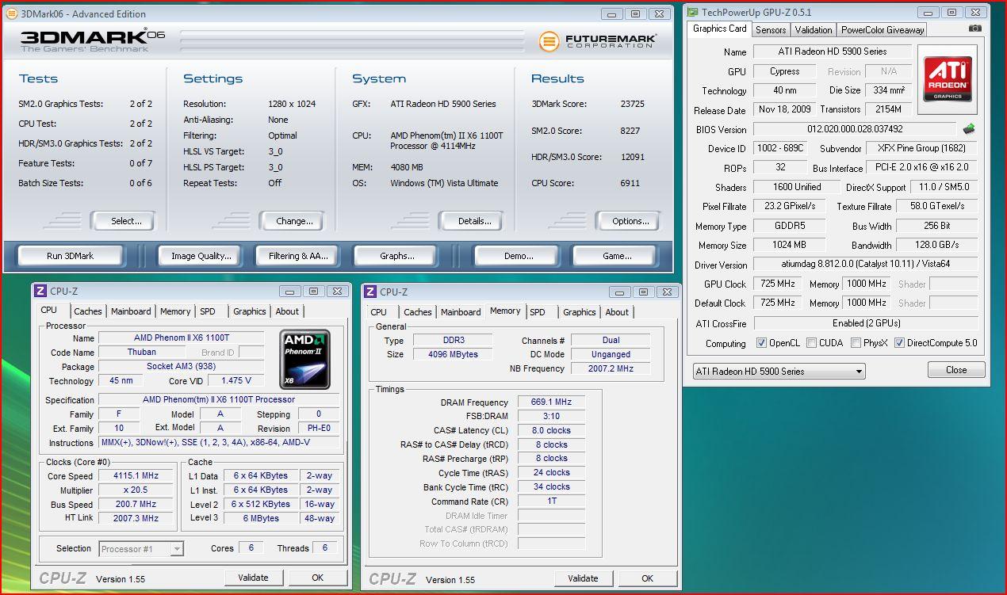
Task: Open SPD tab in CPU-Z Memory window
Action: click(x=538, y=311)
